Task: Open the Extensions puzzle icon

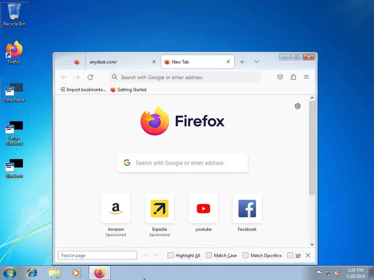Action: pos(293,77)
